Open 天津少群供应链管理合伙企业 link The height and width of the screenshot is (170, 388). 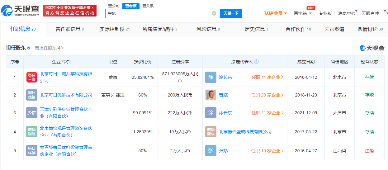(66, 113)
